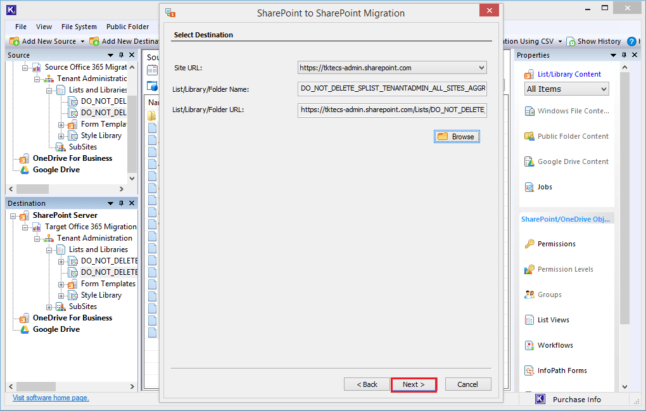Select OneDrive For Business in Source tree

pos(72,158)
